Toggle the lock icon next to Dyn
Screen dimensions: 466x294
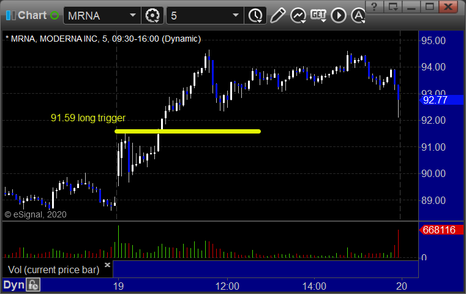coord(33,285)
